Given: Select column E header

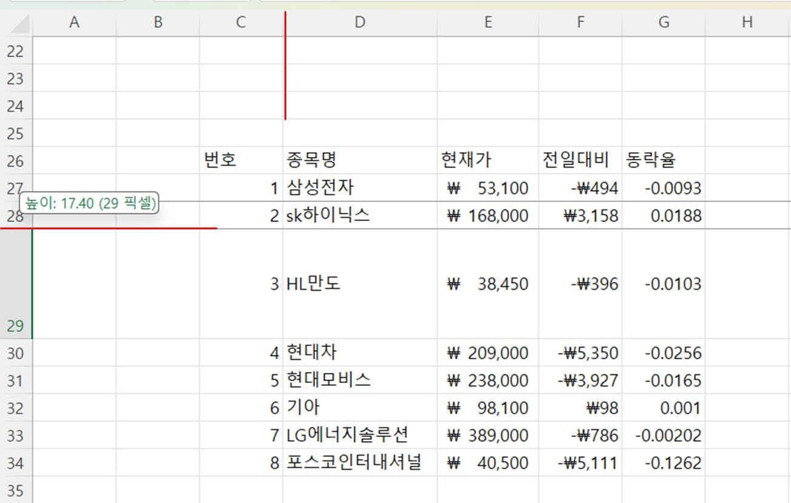Looking at the screenshot, I should pos(488,23).
